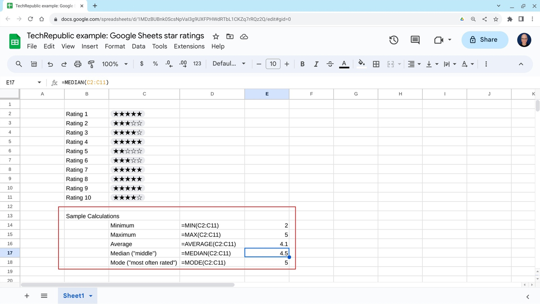Select the borders icon
This screenshot has width=540, height=304.
coord(376,64)
